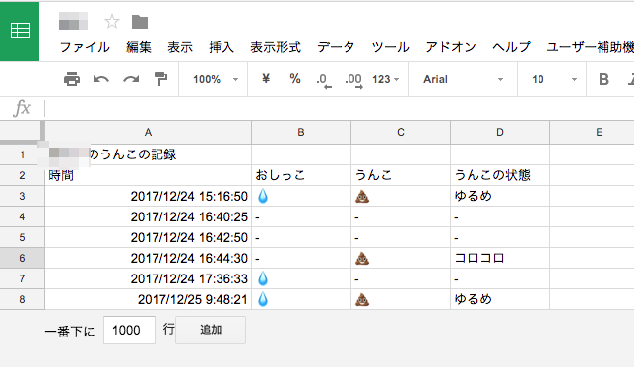Open the zoom 100% dropdown

click(x=215, y=79)
